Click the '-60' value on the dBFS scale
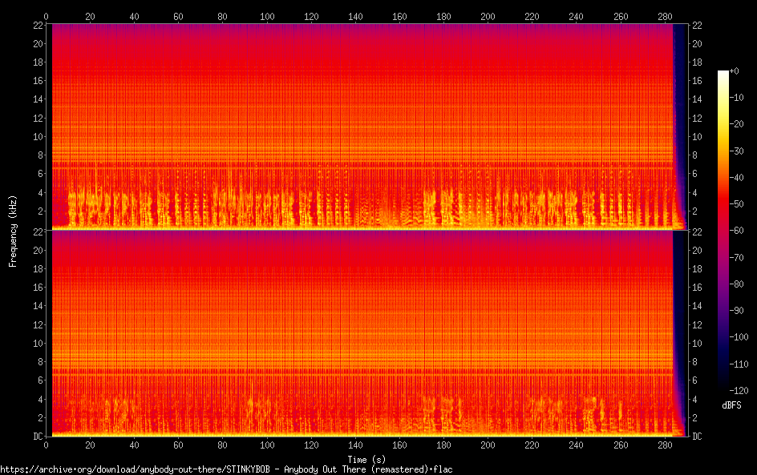 pos(737,231)
